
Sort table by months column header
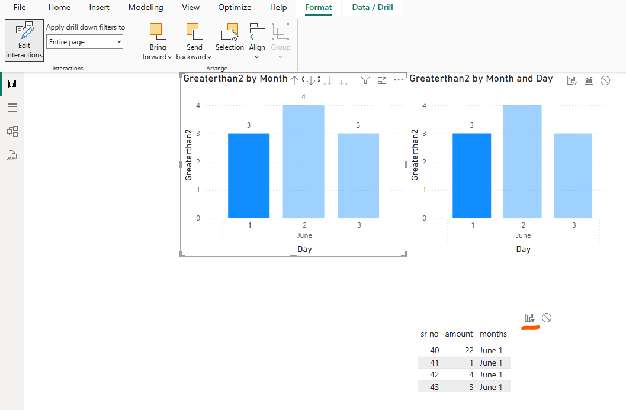point(493,334)
